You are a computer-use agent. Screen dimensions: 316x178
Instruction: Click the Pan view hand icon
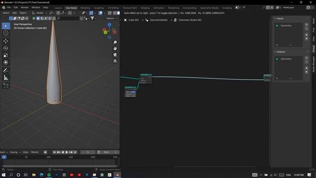[115, 48]
